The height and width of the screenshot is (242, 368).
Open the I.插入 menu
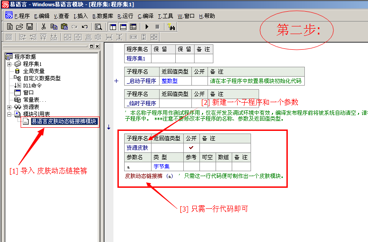(81, 16)
